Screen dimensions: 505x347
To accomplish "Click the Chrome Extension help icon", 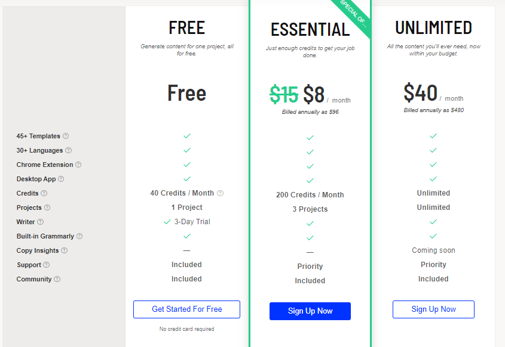I will (78, 165).
